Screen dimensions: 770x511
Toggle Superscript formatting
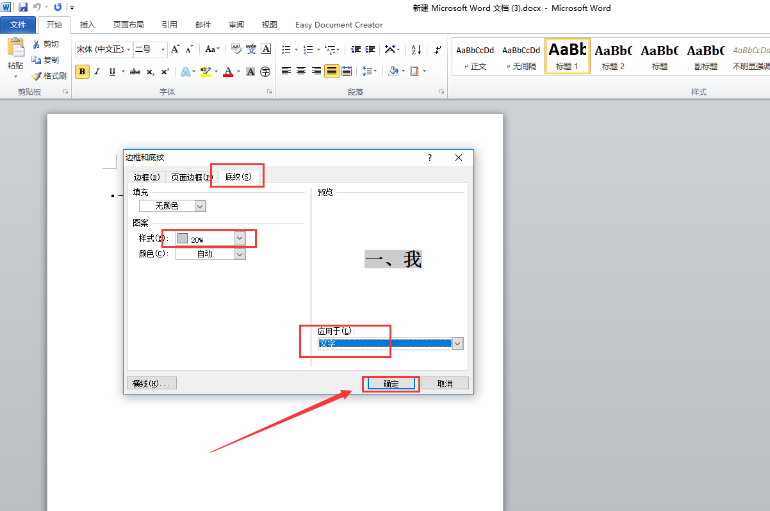coord(165,72)
